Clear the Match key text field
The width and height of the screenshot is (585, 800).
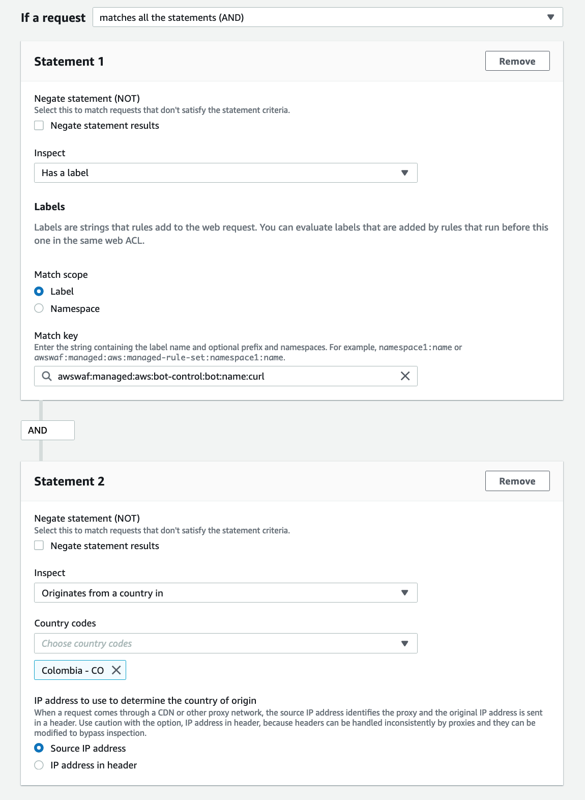click(405, 376)
